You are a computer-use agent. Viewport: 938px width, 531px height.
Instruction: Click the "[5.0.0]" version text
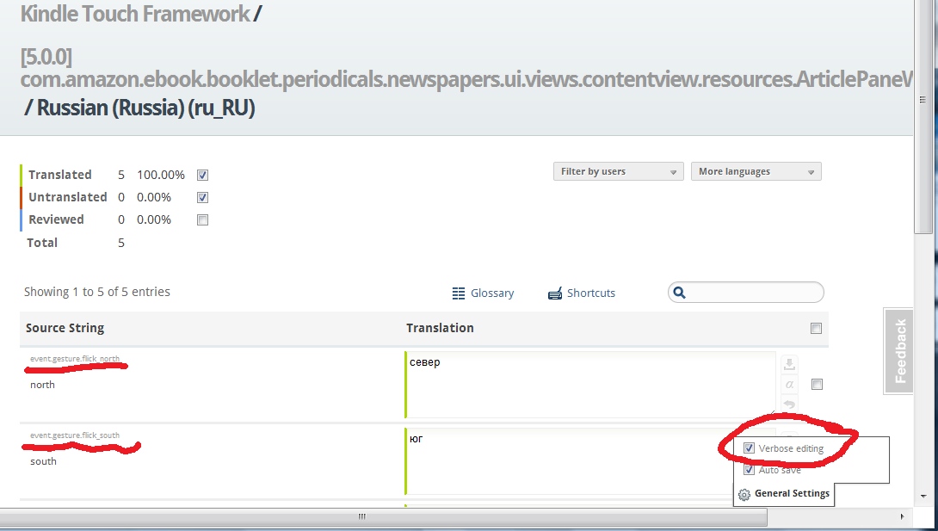point(46,58)
